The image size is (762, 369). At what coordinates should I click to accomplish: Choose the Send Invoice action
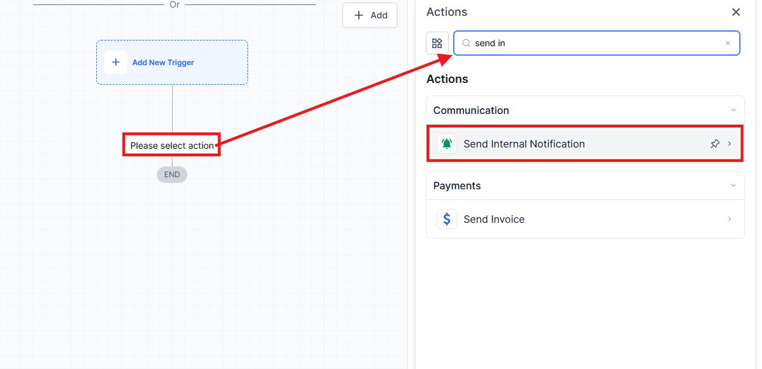[x=494, y=219]
